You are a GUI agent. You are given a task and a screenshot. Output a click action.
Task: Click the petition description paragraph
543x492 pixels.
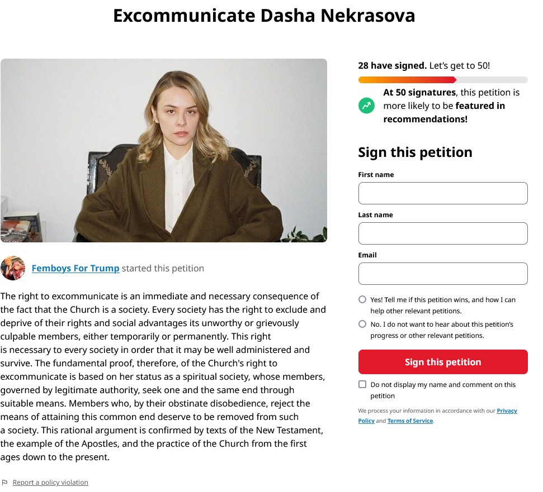(x=163, y=376)
